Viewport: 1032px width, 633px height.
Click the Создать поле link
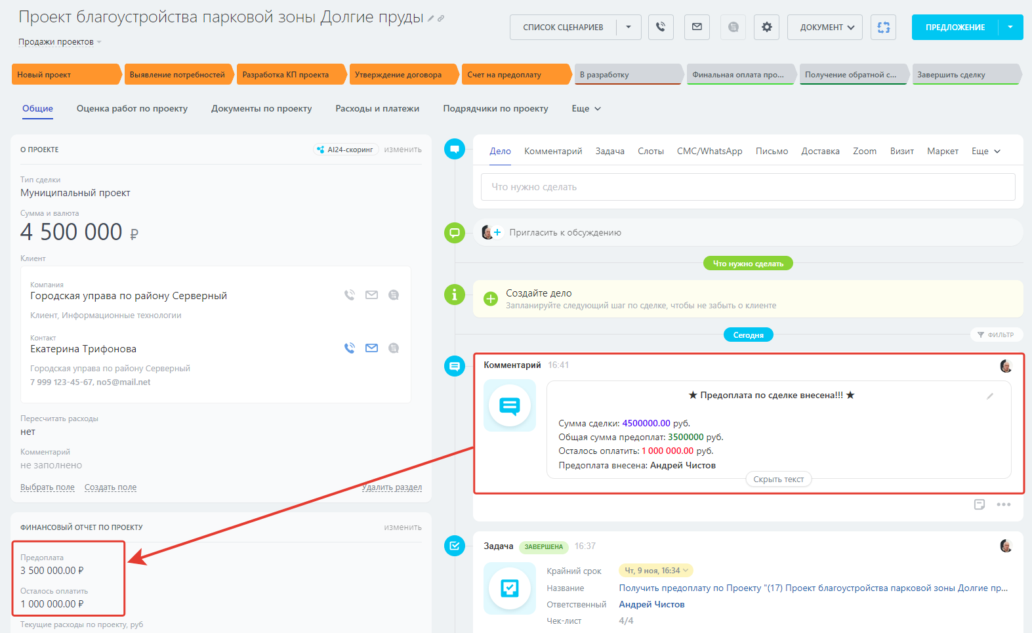(x=111, y=487)
